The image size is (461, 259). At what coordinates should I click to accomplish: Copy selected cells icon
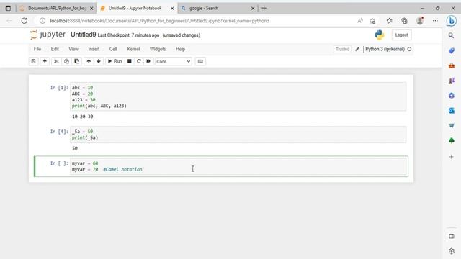tap(66, 61)
